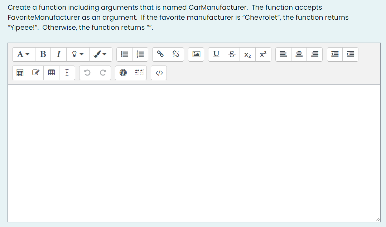Open the accessibility checker
The height and width of the screenshot is (227, 386).
(123, 73)
